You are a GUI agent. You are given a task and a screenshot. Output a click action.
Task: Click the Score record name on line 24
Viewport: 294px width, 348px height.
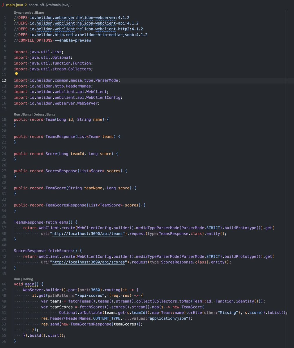[x=51, y=154]
